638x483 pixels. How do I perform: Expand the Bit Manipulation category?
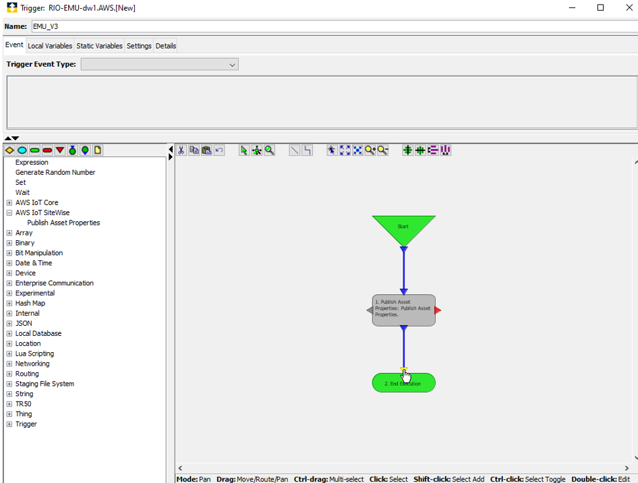click(9, 253)
